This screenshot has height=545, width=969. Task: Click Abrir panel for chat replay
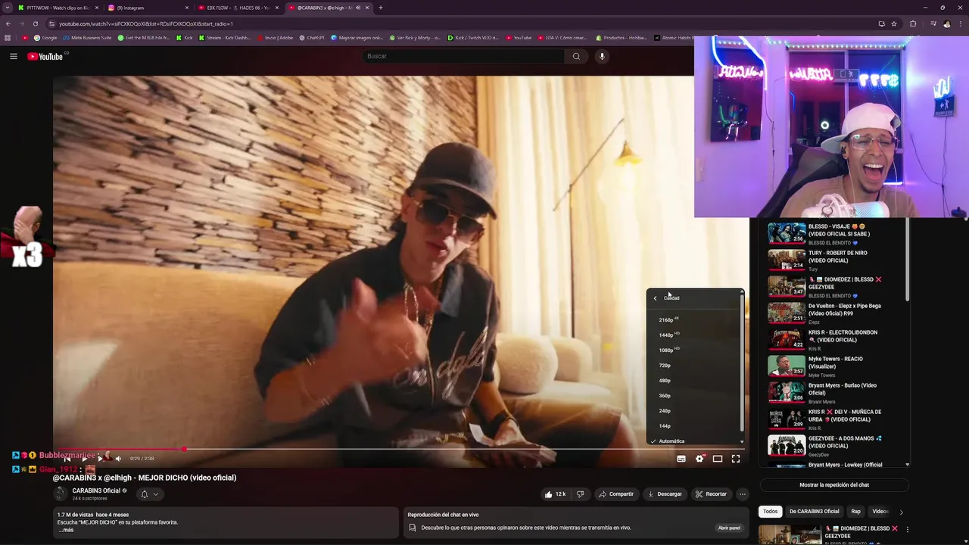point(729,528)
